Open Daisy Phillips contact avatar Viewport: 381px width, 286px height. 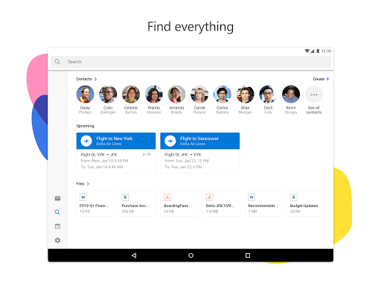coord(85,95)
